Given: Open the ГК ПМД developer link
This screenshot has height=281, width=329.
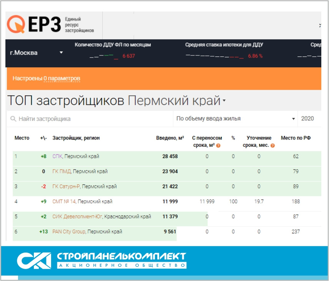Looking at the screenshot, I should (x=62, y=171).
